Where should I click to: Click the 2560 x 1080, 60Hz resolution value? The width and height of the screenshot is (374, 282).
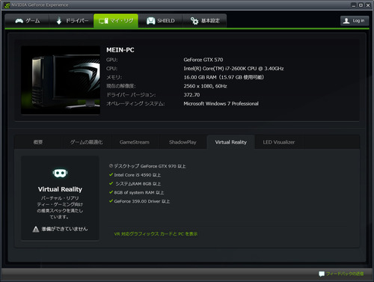[x=205, y=86]
